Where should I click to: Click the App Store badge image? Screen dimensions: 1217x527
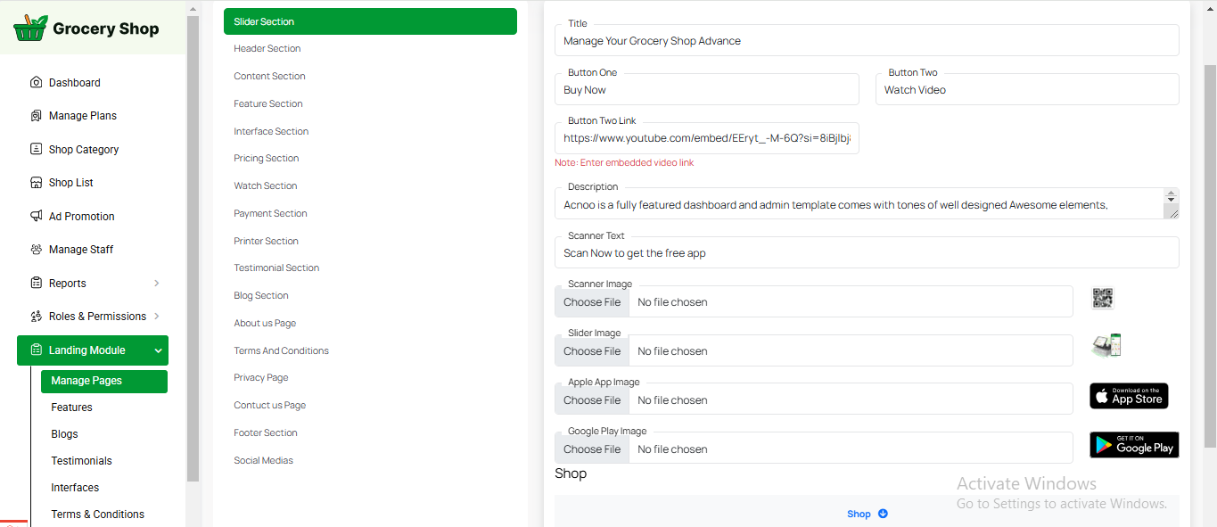[1128, 396]
